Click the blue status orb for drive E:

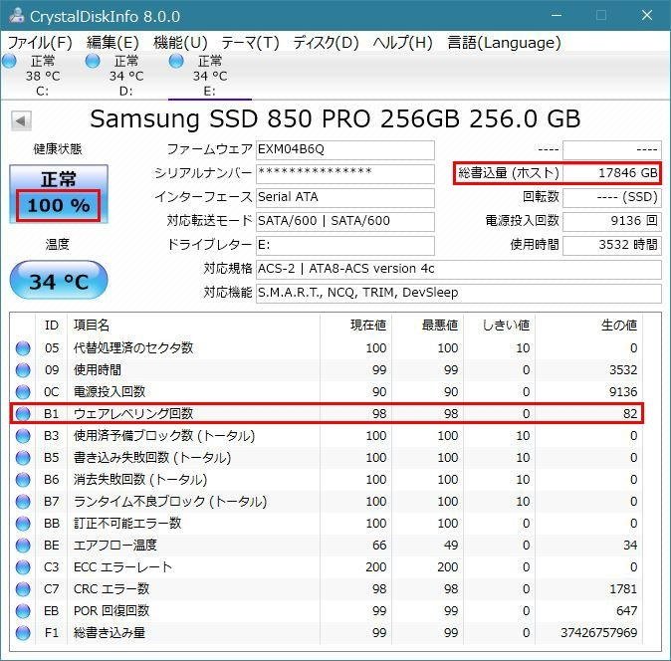pyautogui.click(x=176, y=61)
